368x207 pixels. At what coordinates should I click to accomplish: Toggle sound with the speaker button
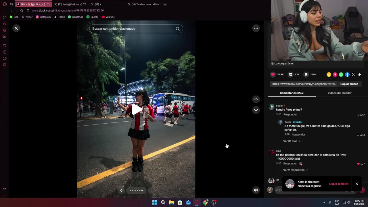click(256, 190)
